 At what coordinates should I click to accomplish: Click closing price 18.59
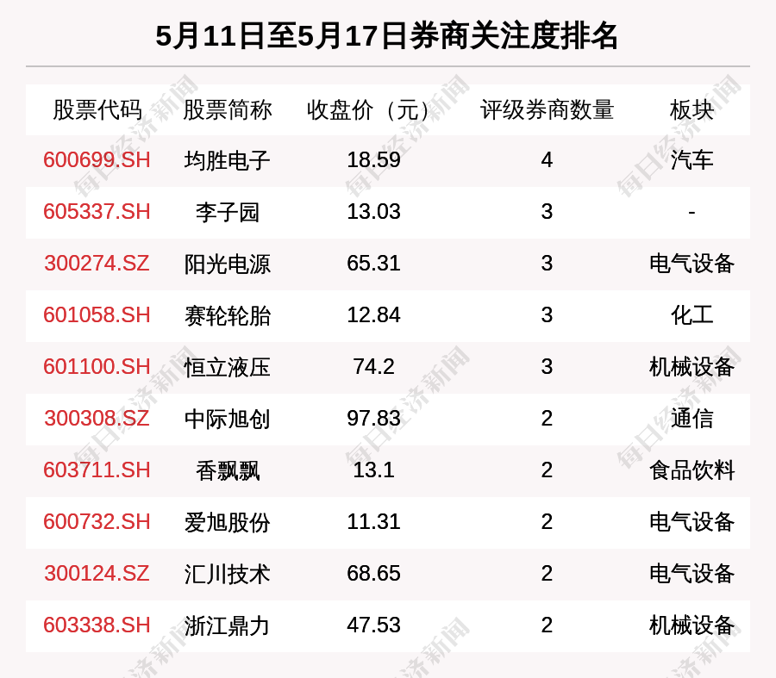pyautogui.click(x=373, y=159)
